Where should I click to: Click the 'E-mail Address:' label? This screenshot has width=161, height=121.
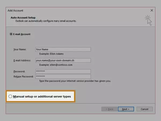coord(22,60)
